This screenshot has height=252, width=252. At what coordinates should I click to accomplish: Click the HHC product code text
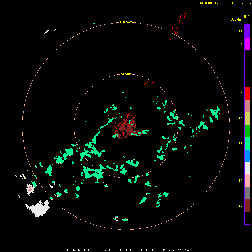(x=246, y=17)
